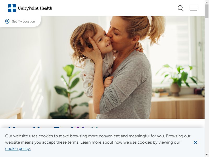The image size is (209, 157).
Task: Click the large leafy floor plant in photo
Action: click(69, 92)
